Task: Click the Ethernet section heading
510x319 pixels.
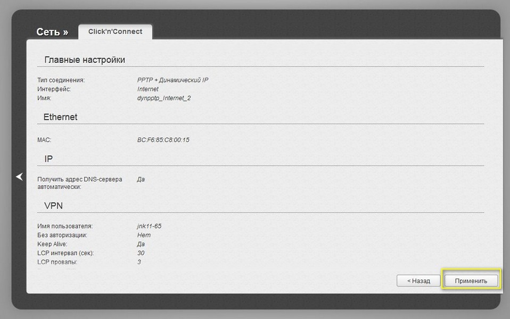Action: pyautogui.click(x=60, y=117)
